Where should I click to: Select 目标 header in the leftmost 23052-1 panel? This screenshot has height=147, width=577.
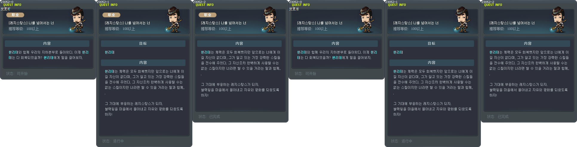(143, 44)
